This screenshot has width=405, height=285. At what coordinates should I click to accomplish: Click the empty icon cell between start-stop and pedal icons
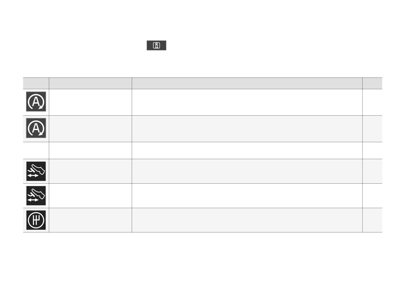tap(36, 150)
